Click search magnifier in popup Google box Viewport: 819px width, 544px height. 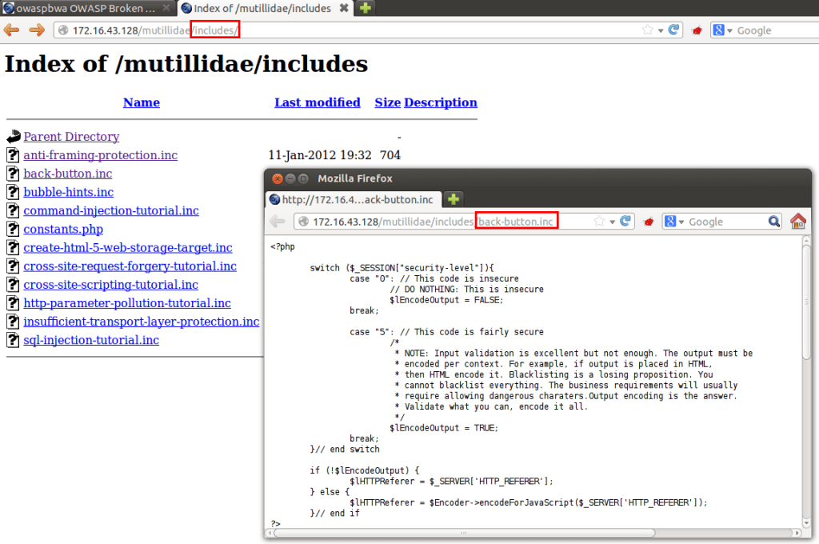click(774, 222)
